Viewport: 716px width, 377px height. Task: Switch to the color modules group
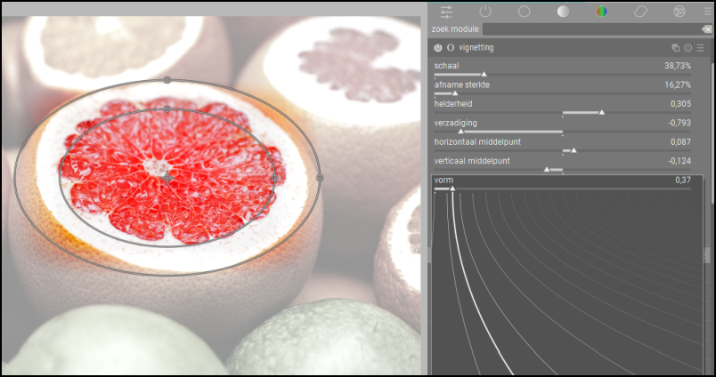(x=602, y=12)
